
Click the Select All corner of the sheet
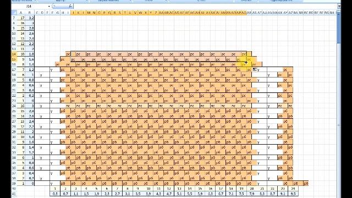coord(14,13)
